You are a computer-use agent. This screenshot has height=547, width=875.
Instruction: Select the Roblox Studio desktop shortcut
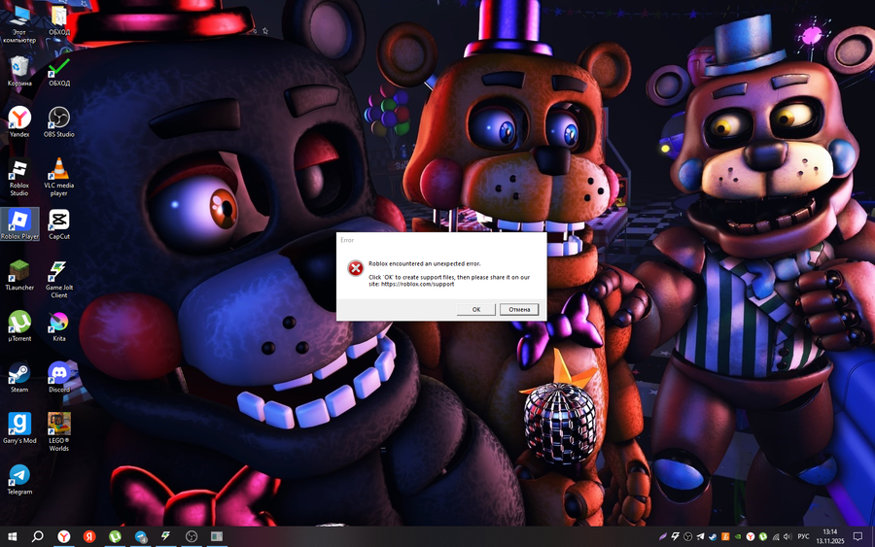coord(19,178)
